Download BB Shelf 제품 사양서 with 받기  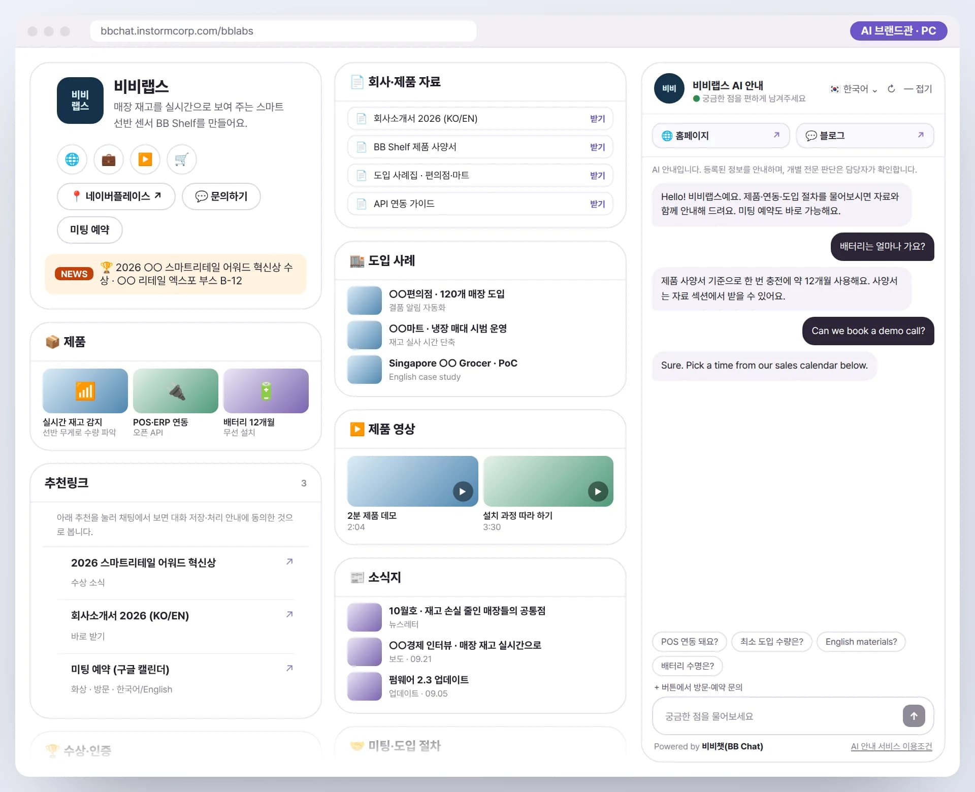[x=598, y=147]
